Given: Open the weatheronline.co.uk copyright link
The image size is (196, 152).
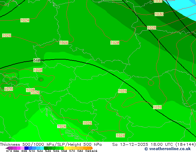Looking at the screenshot, I should 168,149.
